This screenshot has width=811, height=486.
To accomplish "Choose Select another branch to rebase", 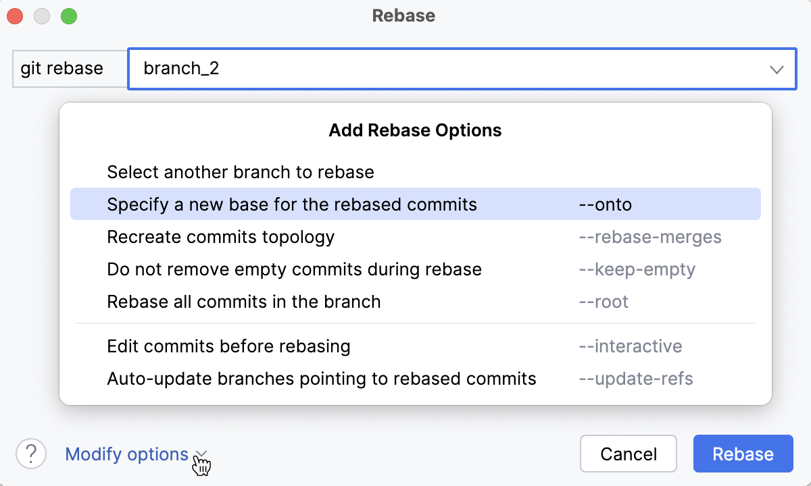I will click(240, 172).
